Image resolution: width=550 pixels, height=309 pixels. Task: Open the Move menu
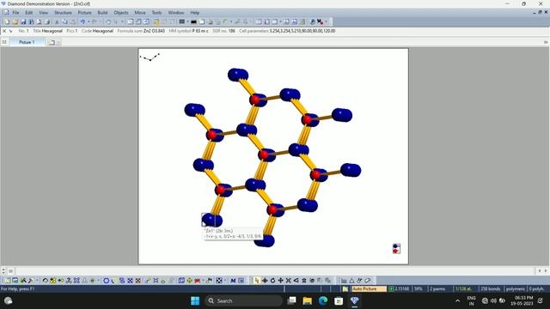tap(140, 13)
